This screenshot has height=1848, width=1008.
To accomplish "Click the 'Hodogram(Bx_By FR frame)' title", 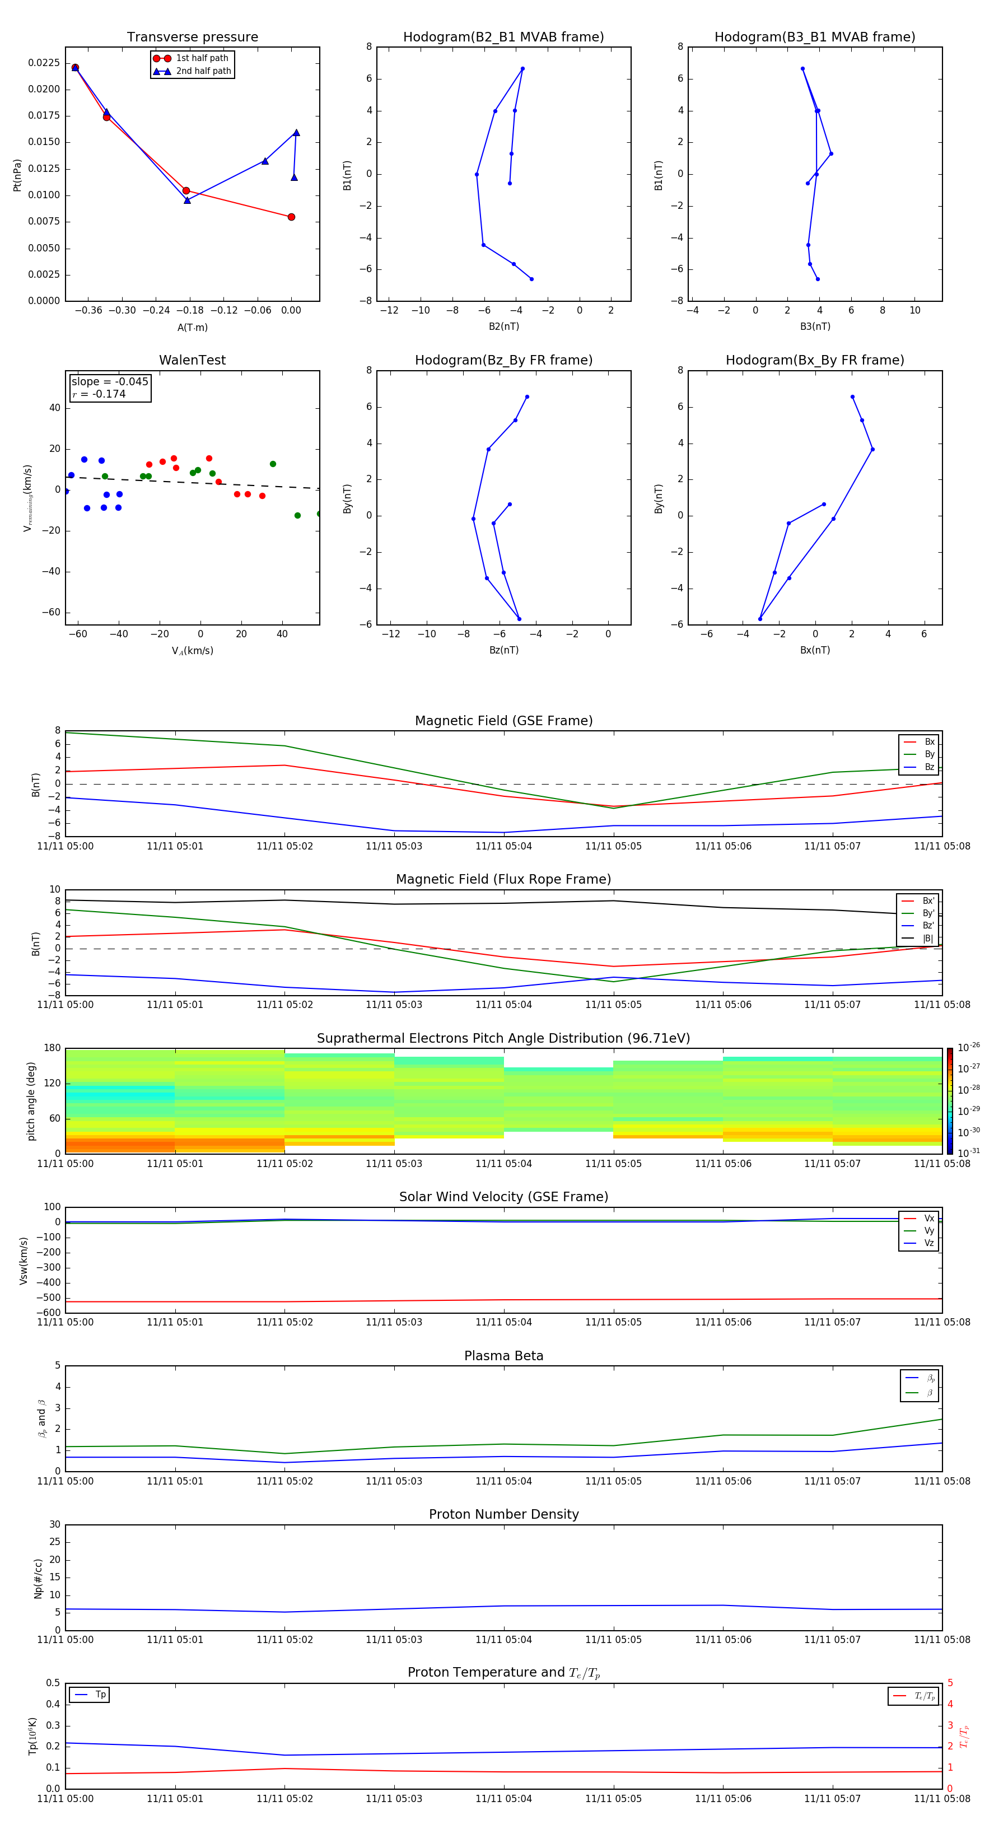I will 815,360.
